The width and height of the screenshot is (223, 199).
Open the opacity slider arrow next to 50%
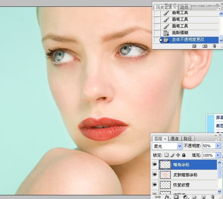pyautogui.click(x=218, y=146)
